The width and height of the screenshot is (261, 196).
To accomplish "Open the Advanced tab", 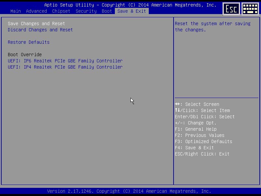I will click(37, 11).
